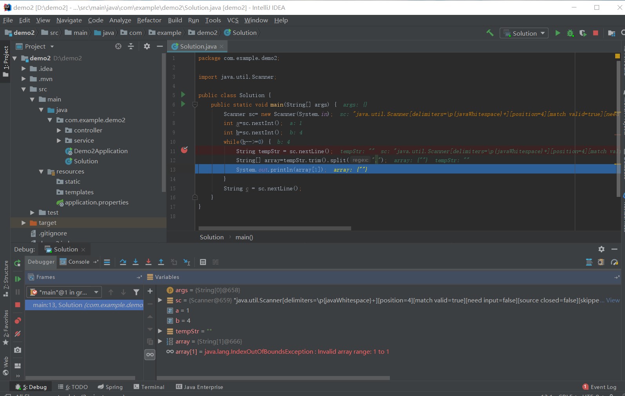Mute breakpoints in Debug sidebar
This screenshot has height=396, width=625.
click(x=18, y=334)
